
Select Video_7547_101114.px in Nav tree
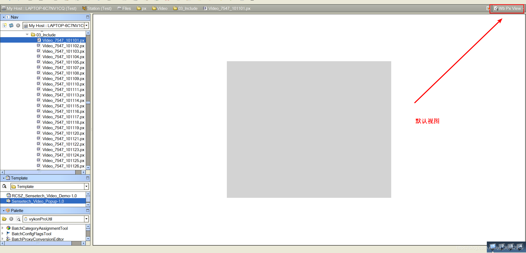63,100
